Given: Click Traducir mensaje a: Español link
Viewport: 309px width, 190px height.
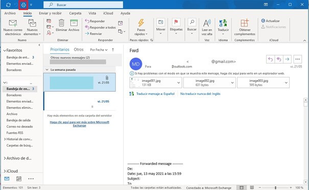Looking at the screenshot, I should coord(155,94).
